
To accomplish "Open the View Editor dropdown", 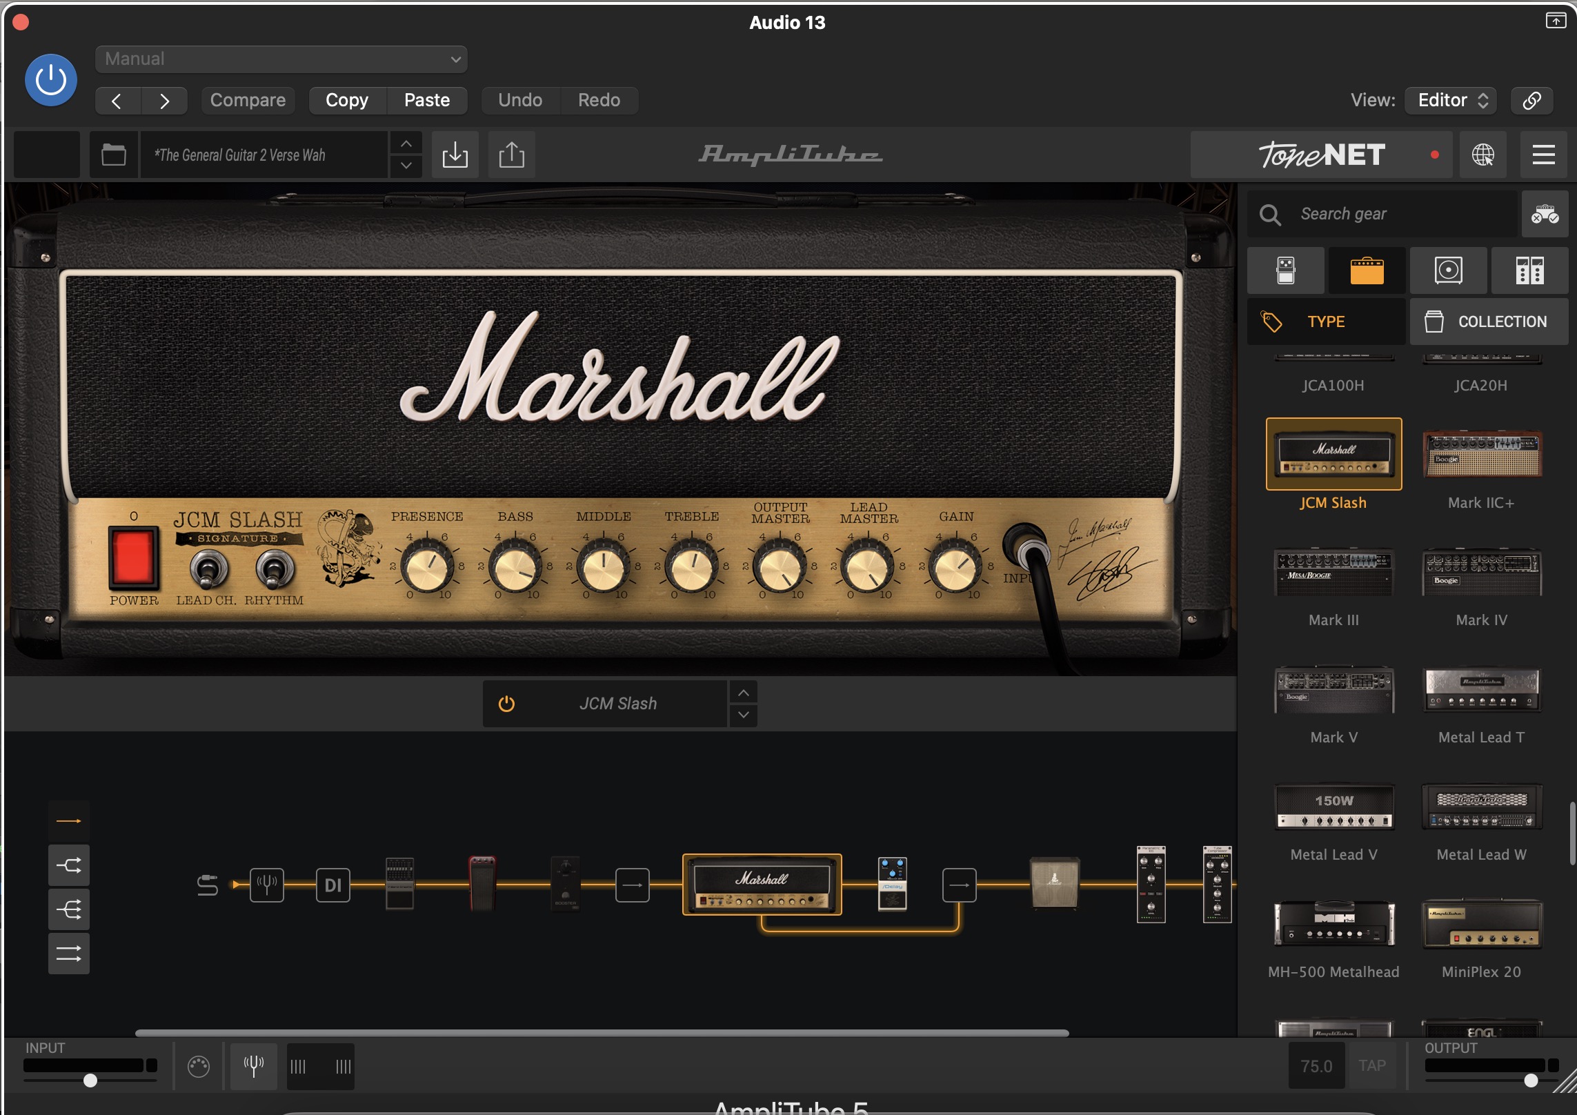I will click(x=1451, y=101).
